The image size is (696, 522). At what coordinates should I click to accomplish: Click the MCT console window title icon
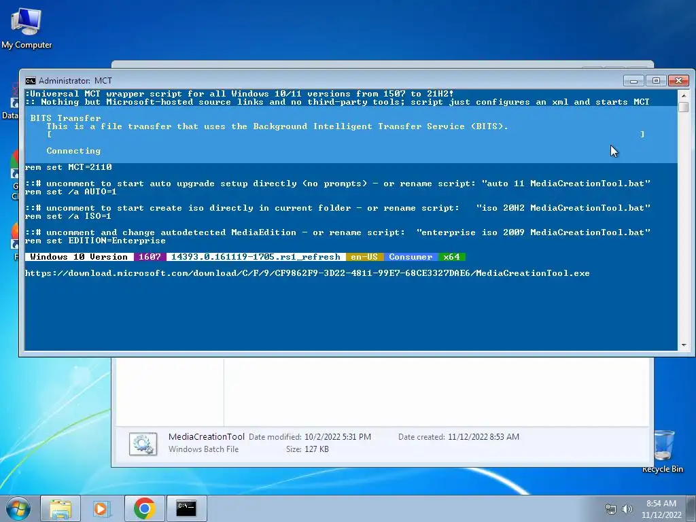tap(30, 81)
